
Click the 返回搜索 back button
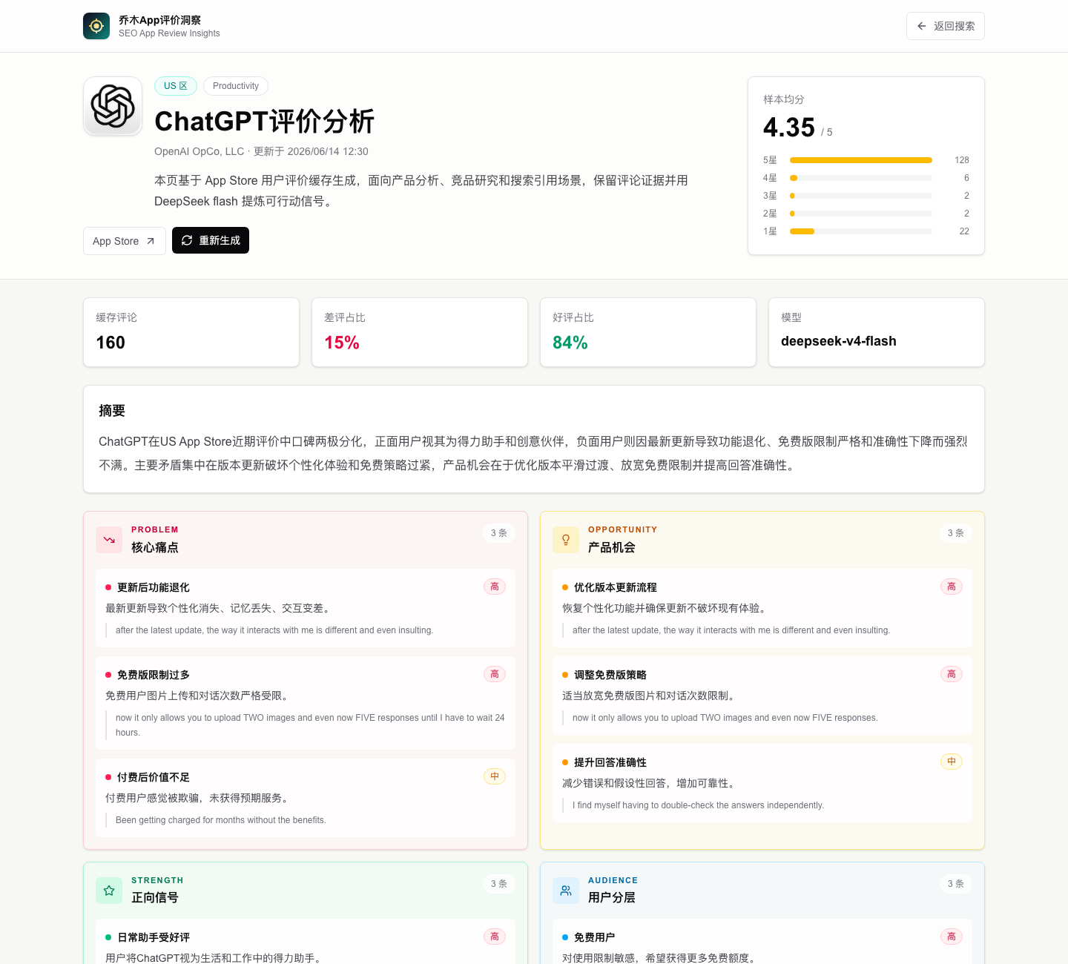(x=946, y=26)
